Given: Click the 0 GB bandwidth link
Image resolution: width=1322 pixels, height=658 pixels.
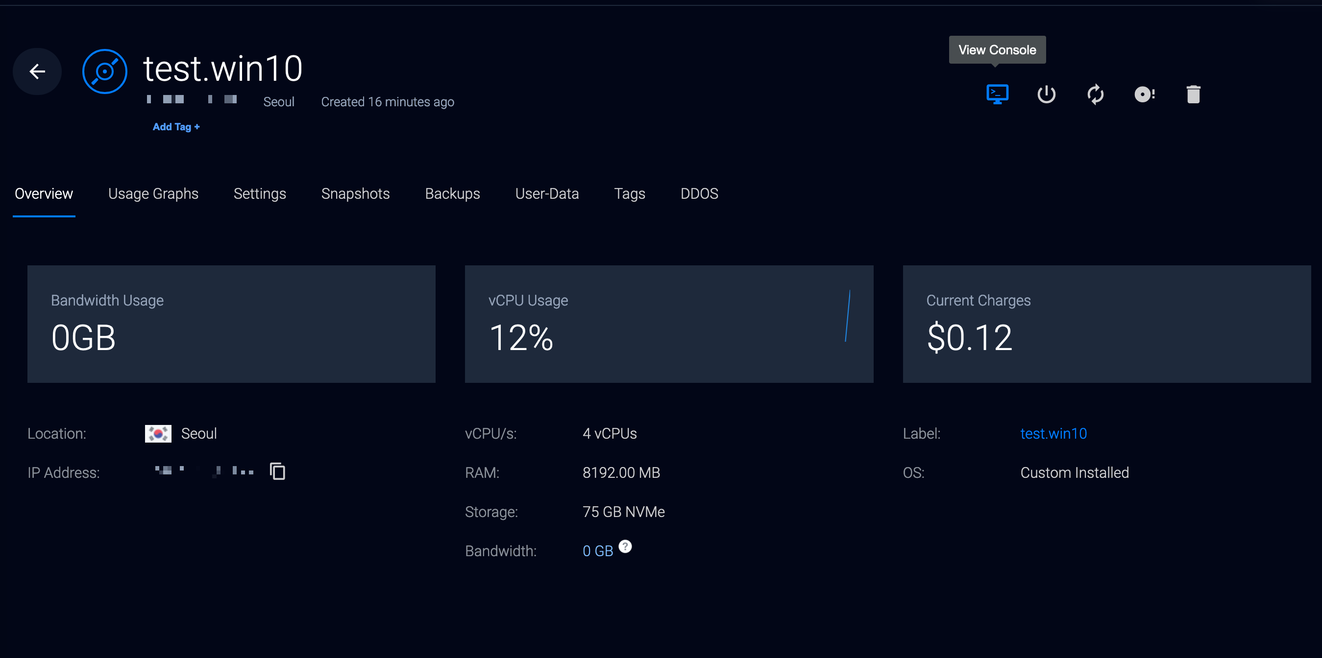Looking at the screenshot, I should (597, 551).
